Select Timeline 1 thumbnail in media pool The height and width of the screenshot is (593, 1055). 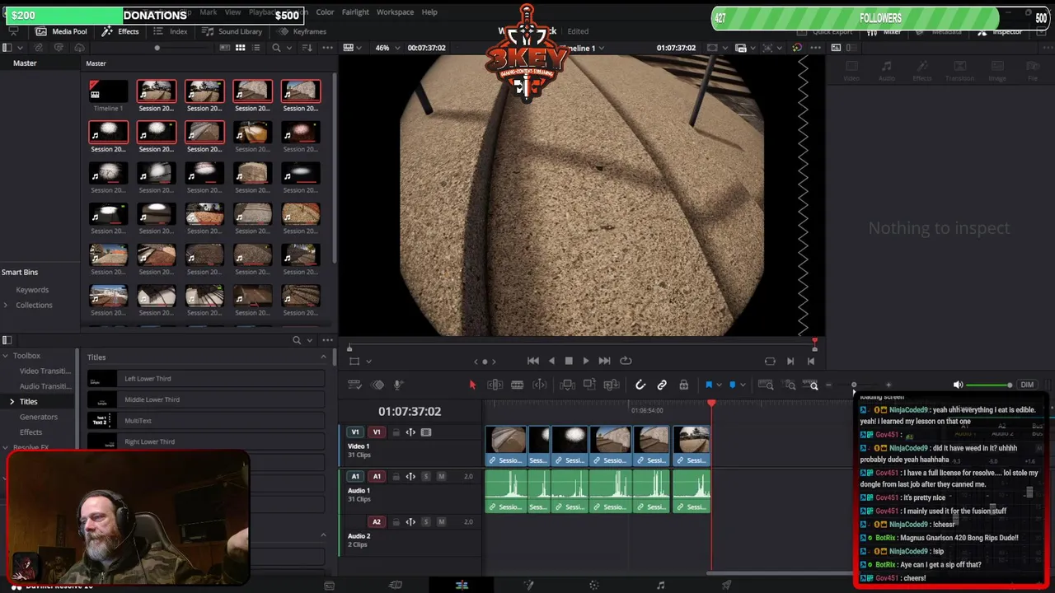coord(108,91)
